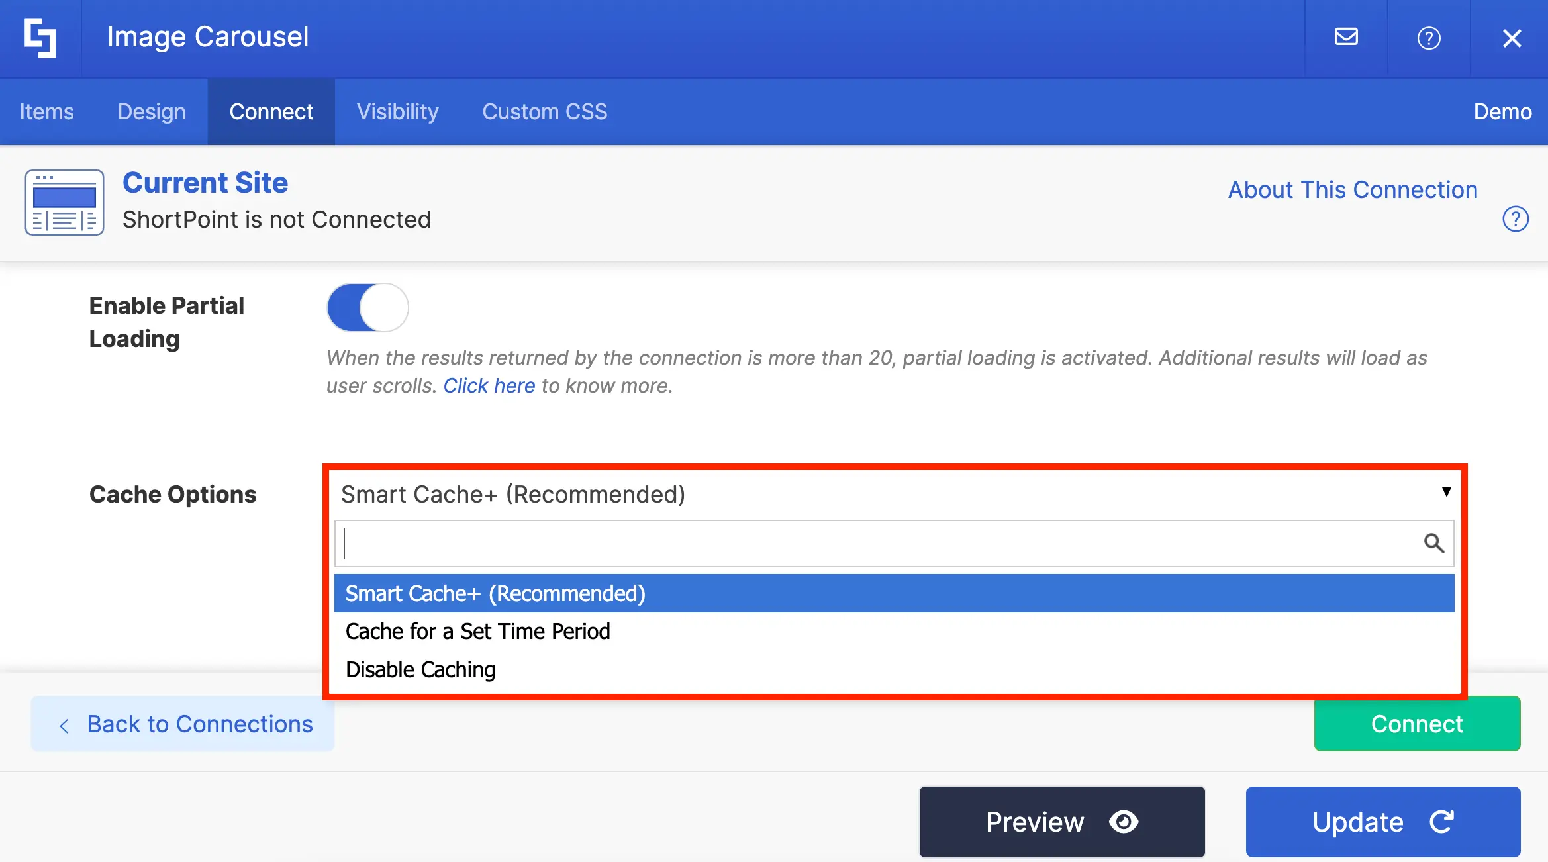Click the Demo link
The height and width of the screenshot is (862, 1548).
[1502, 111]
